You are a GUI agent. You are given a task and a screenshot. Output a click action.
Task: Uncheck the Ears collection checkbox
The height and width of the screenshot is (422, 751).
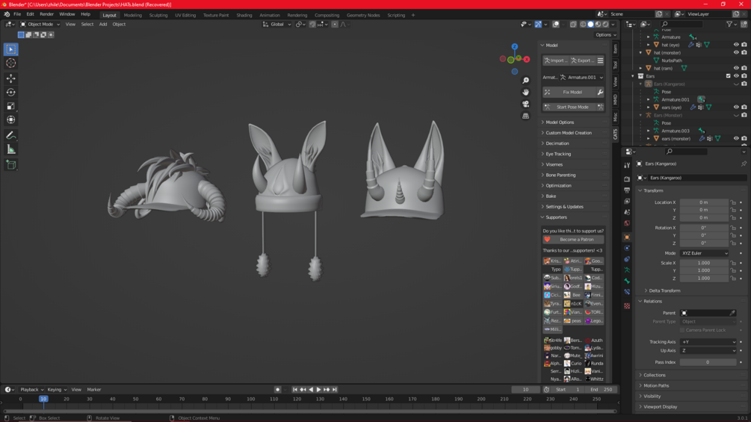(728, 76)
